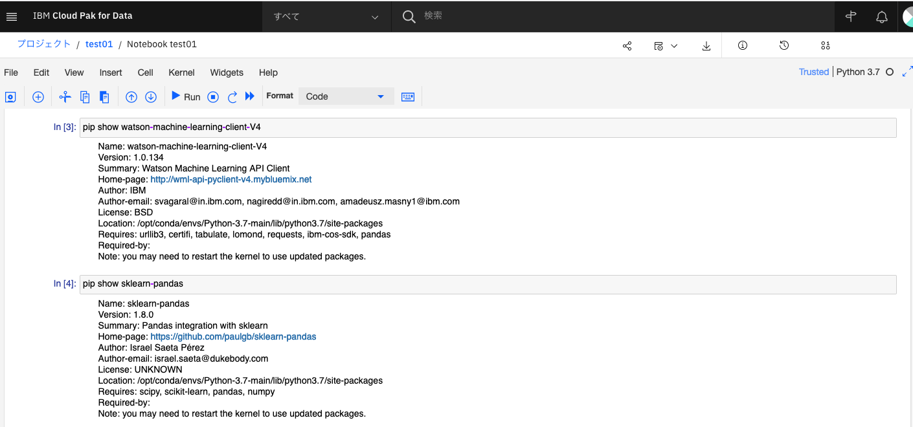Copy the selected cells

(85, 97)
